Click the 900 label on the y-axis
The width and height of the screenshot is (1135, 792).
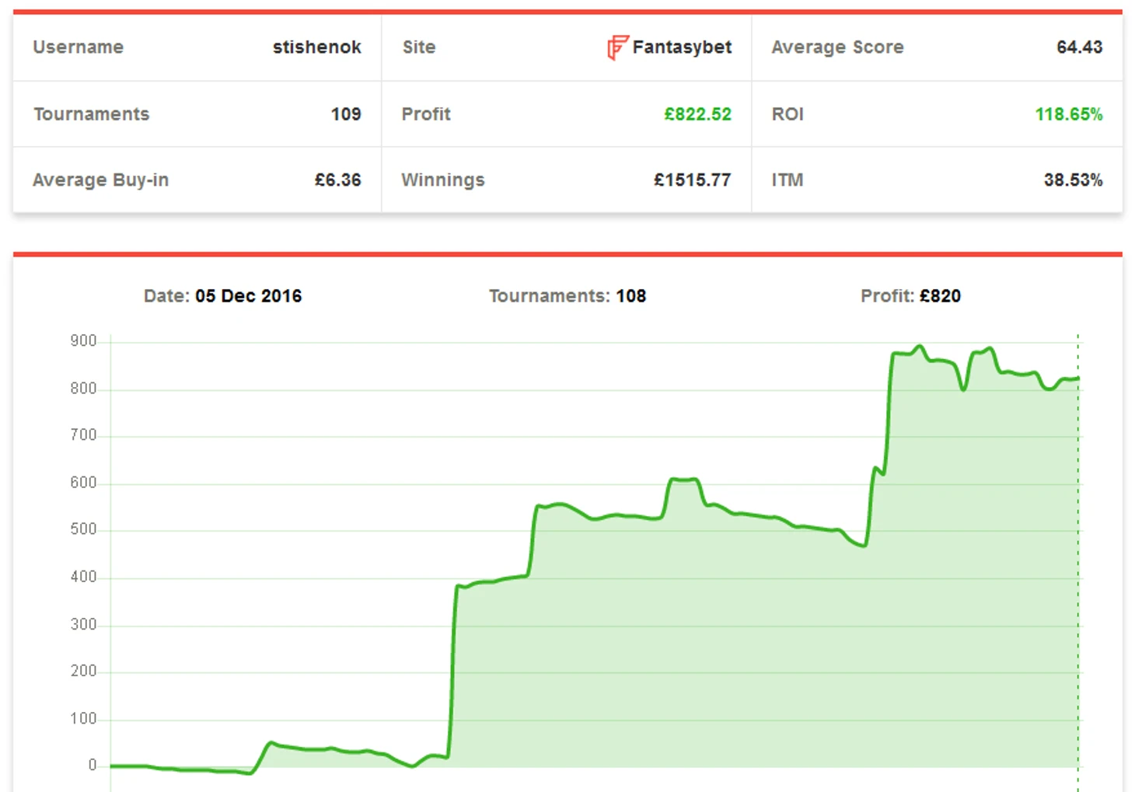tap(83, 341)
